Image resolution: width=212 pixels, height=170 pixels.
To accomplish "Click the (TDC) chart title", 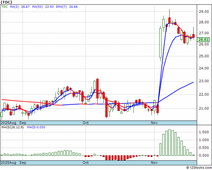I will 7,2.
